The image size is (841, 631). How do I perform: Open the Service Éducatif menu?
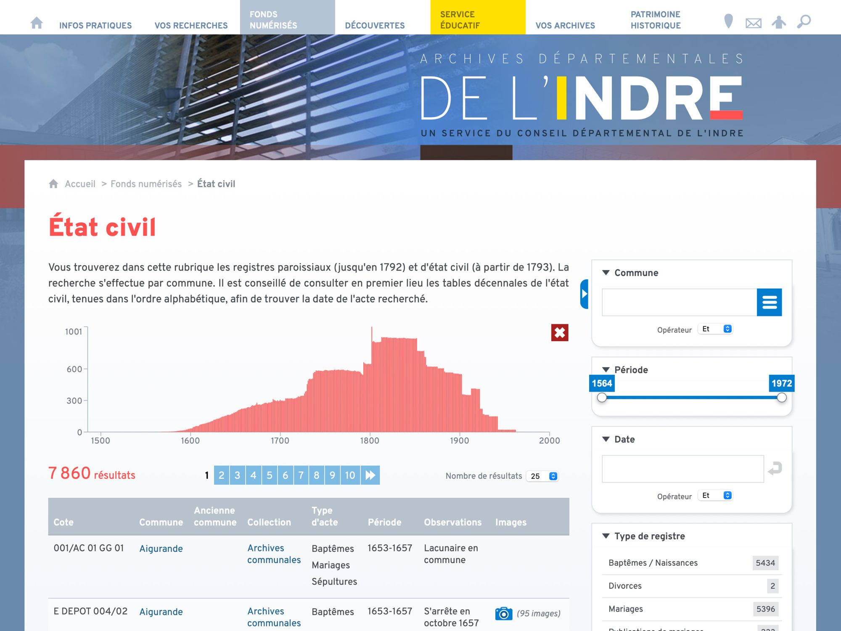477,19
